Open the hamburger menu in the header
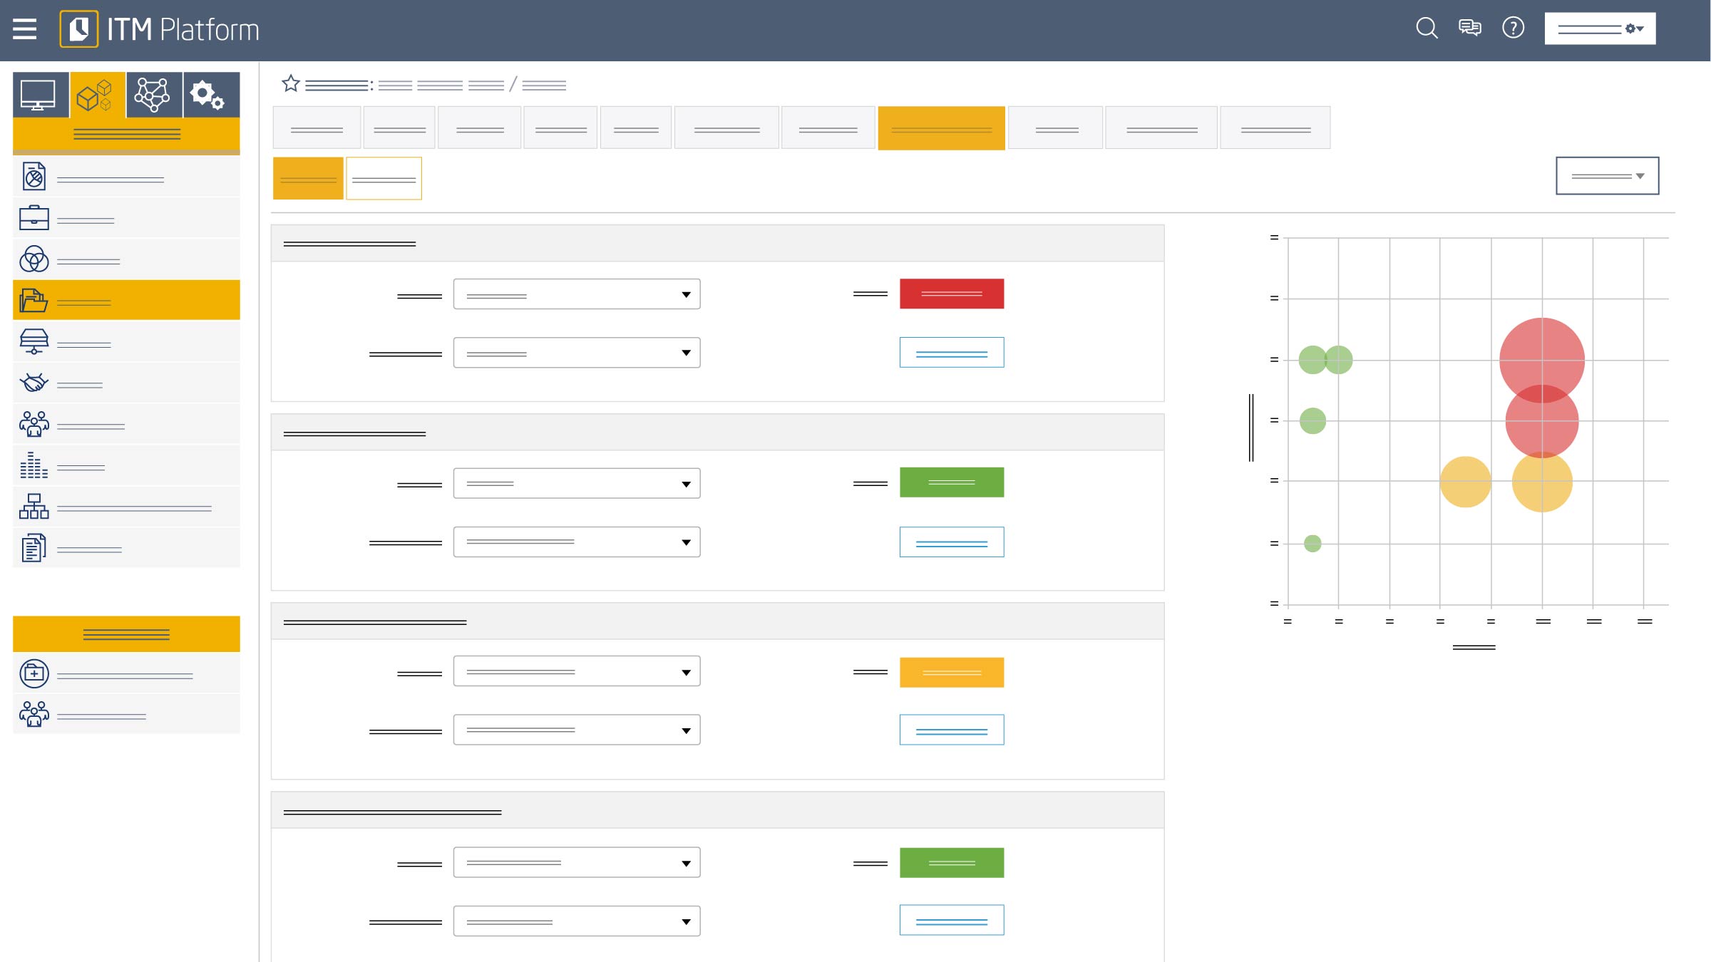Image resolution: width=1711 pixels, height=962 pixels. coord(24,29)
